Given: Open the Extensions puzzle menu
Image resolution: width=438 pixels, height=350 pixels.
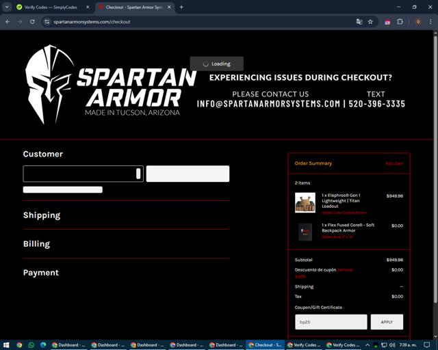Looking at the screenshot, I should [400, 22].
